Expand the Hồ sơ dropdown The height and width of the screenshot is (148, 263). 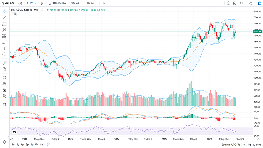pyautogui.click(x=92, y=3)
